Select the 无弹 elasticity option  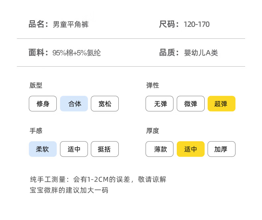pos(160,104)
